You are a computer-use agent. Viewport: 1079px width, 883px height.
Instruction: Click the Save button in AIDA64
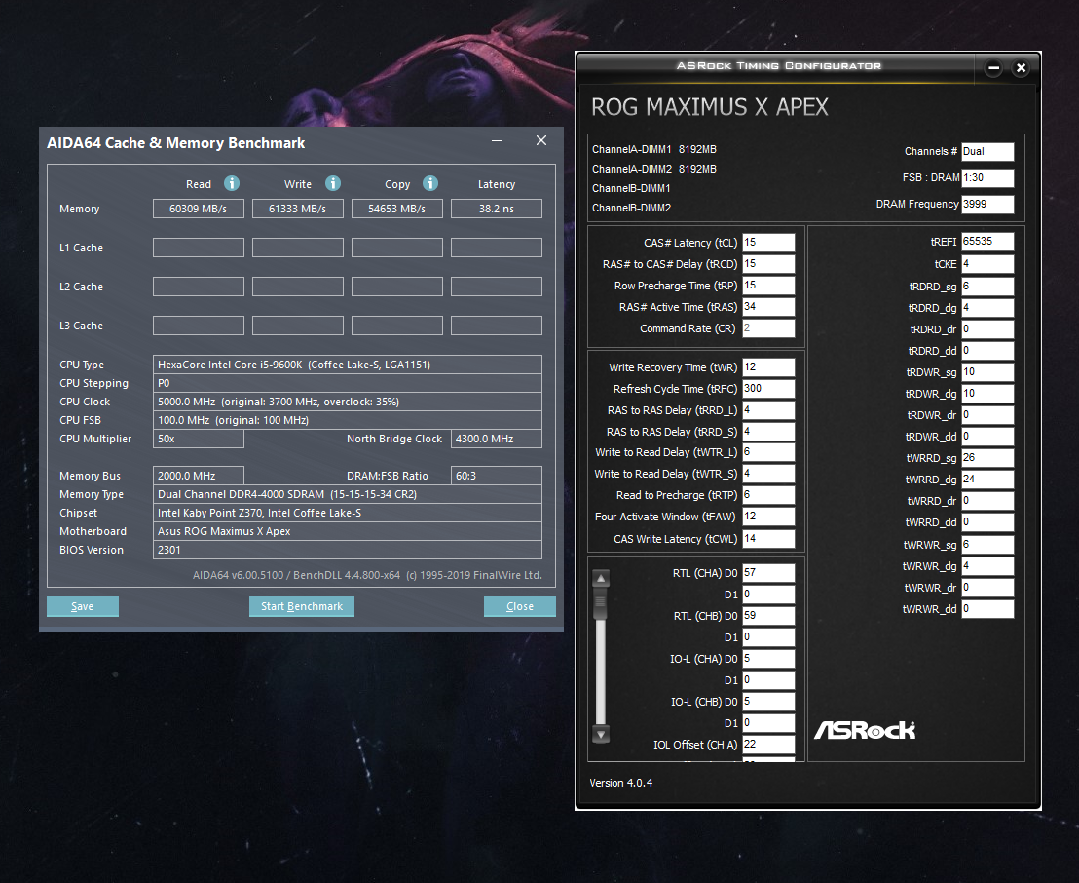pos(83,606)
